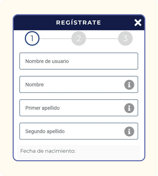
Task: Click the gray Fecha de nacimiento section
Action: [x=111, y=152]
